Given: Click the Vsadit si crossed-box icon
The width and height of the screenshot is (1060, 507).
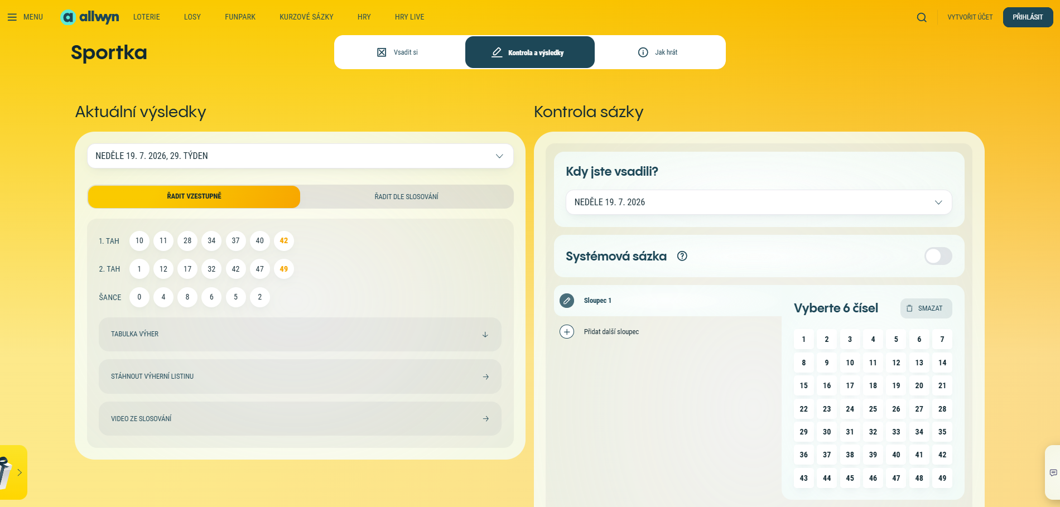Looking at the screenshot, I should pyautogui.click(x=382, y=52).
